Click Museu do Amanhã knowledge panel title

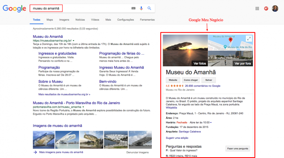tap(191, 72)
